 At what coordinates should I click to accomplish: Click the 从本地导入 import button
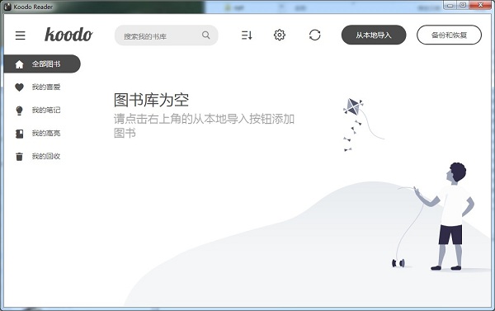tap(374, 35)
